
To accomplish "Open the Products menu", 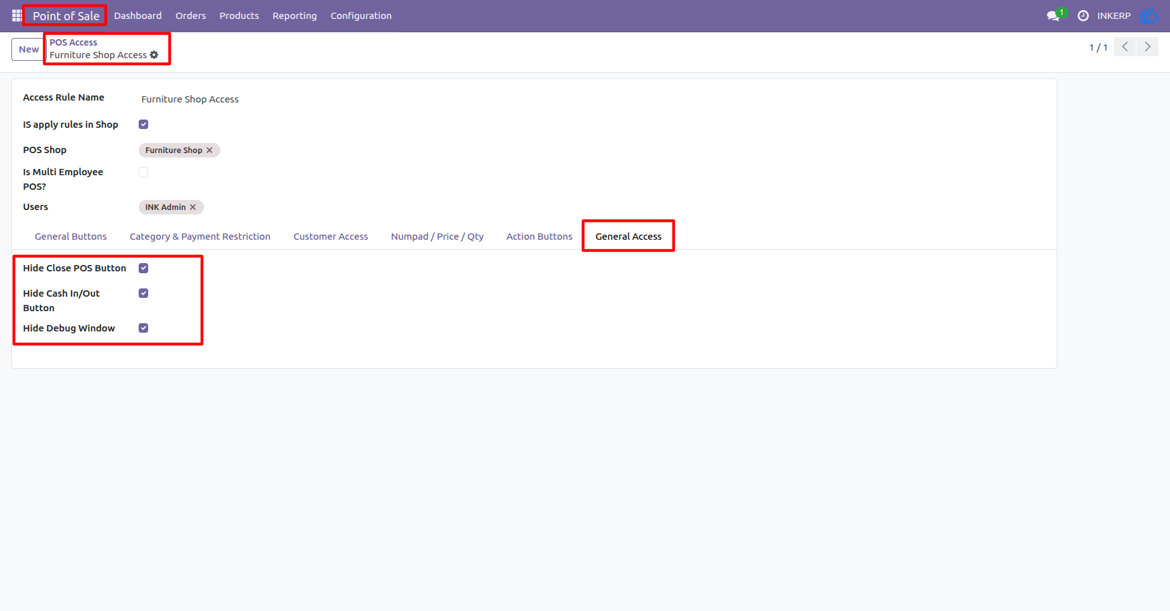I will [x=239, y=16].
